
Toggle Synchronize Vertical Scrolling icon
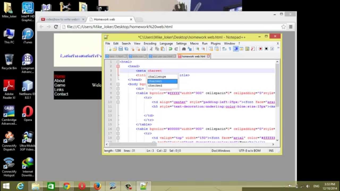211,49
